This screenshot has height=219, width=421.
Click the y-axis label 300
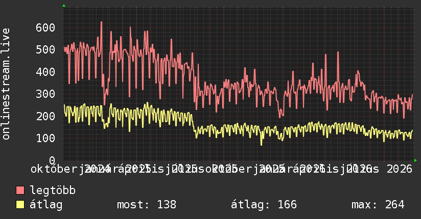[45, 94]
